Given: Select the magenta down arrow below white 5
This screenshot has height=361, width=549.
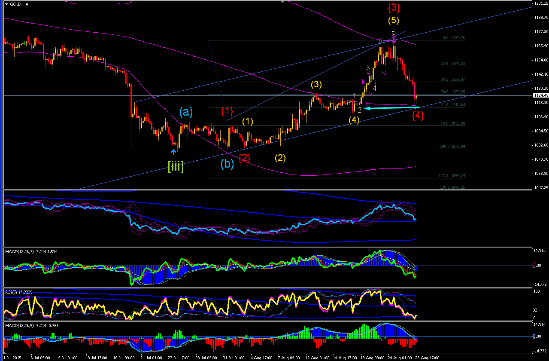Looking at the screenshot, I should (394, 40).
